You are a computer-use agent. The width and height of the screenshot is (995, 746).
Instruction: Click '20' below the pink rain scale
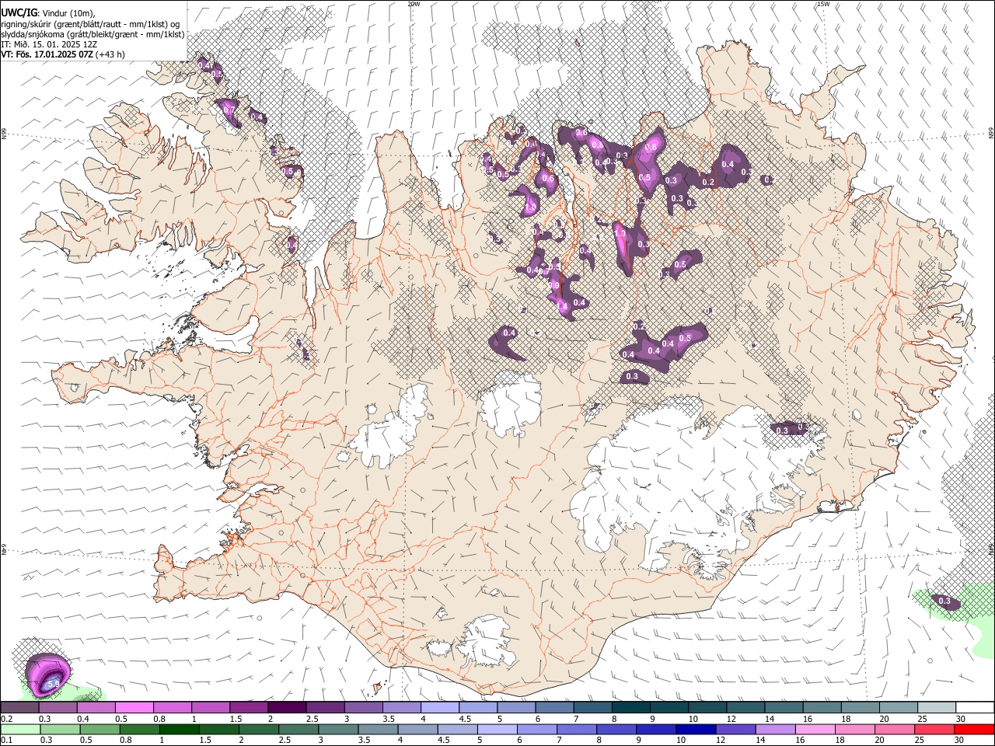pyautogui.click(x=879, y=740)
